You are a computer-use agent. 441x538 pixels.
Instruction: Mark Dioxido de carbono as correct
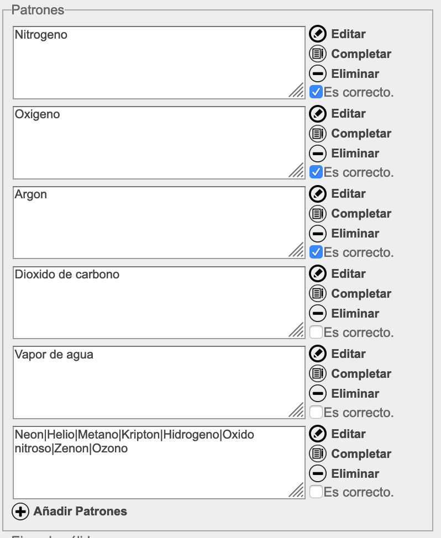coord(316,333)
